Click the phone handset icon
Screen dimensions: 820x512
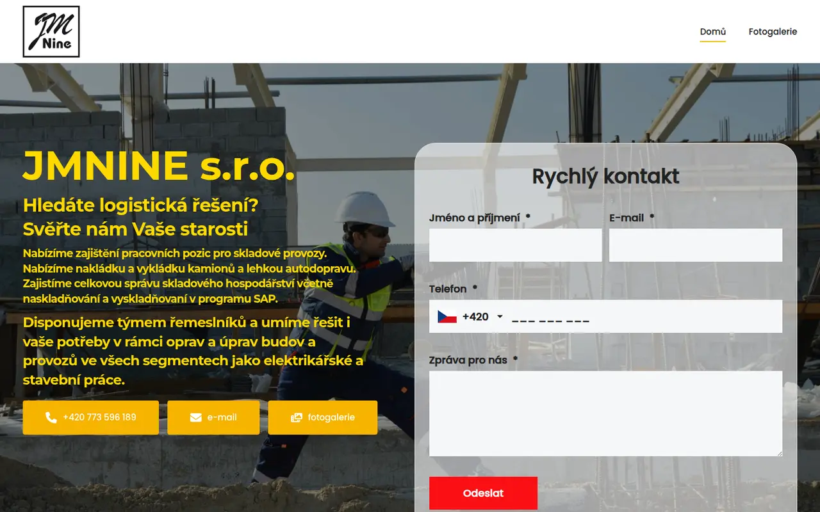pyautogui.click(x=51, y=417)
